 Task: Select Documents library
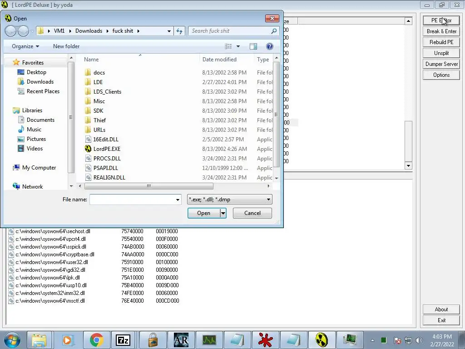(40, 120)
